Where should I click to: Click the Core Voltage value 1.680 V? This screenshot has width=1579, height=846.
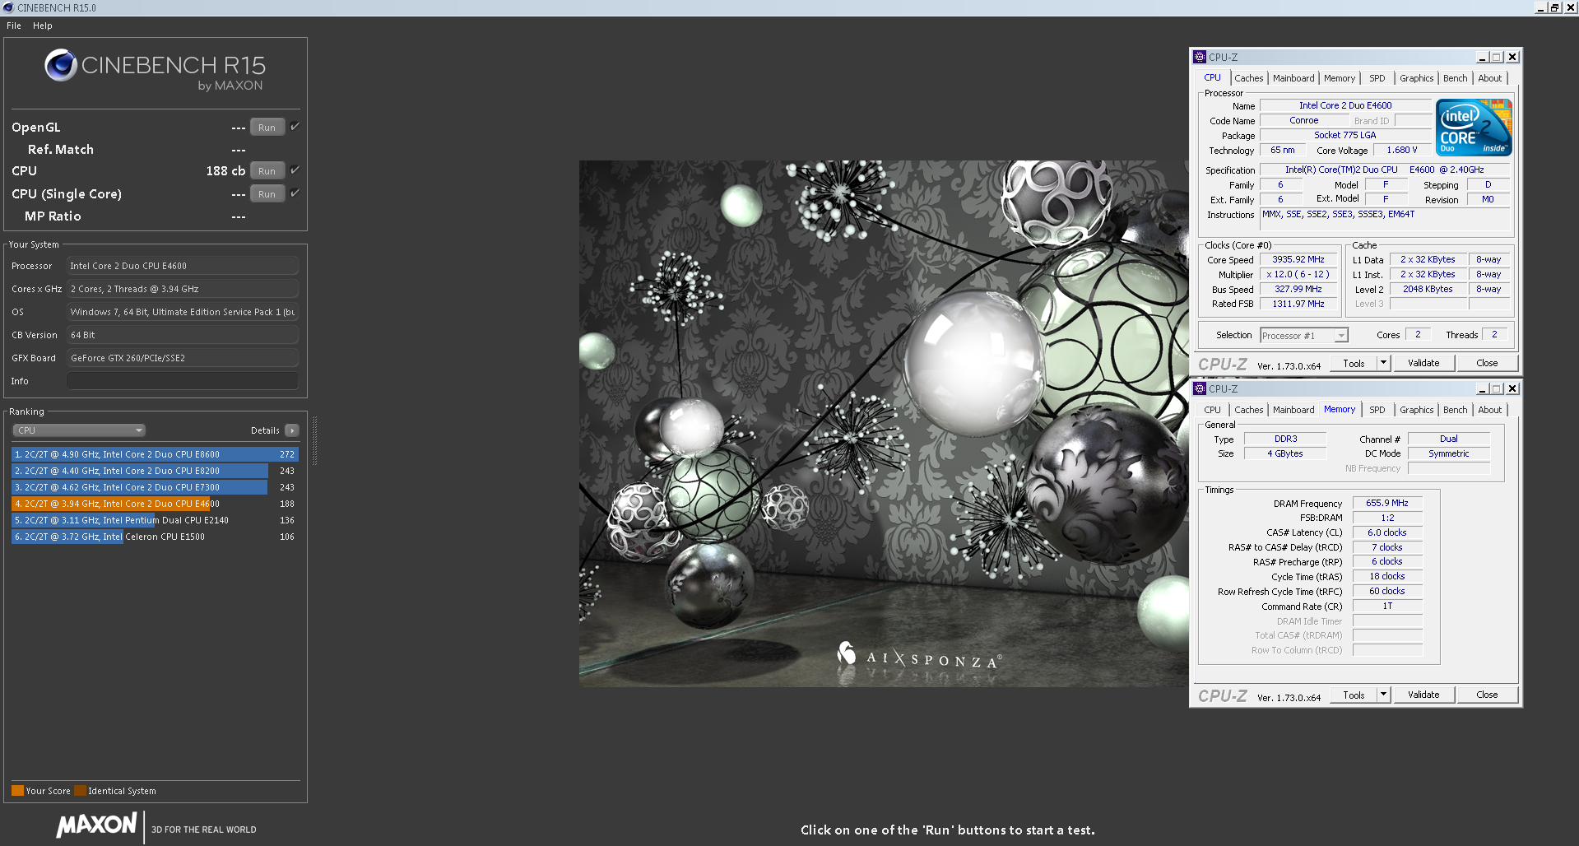point(1401,150)
